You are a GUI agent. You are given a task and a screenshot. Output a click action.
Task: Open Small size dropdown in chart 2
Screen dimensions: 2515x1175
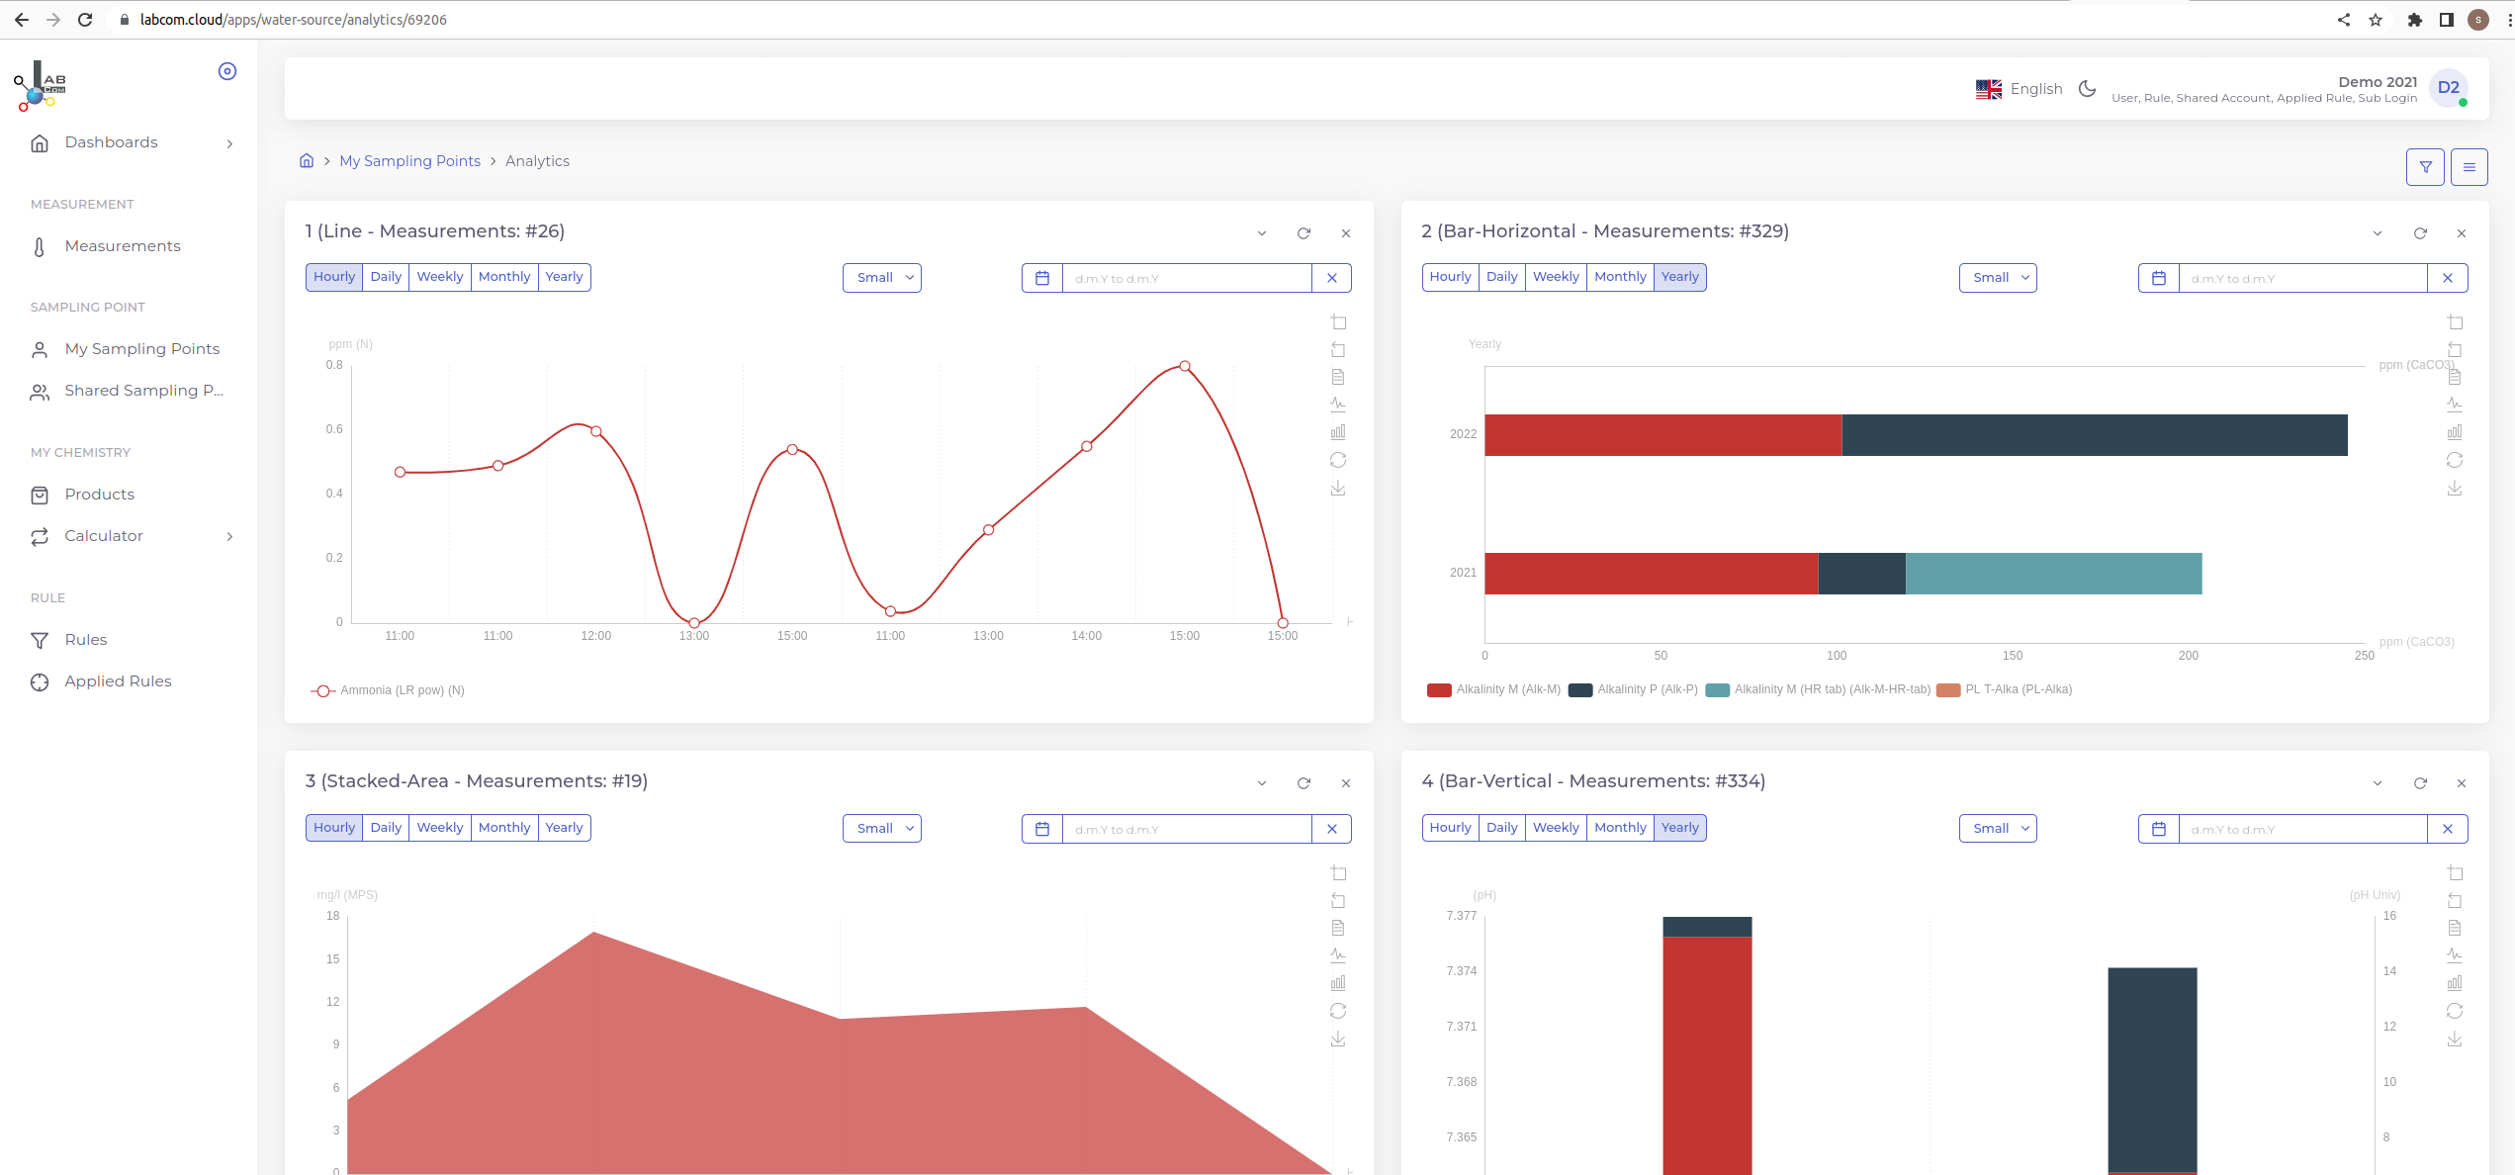point(1998,278)
